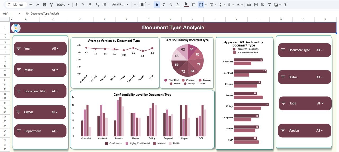Viewport: 339px width, 152px height.
Task: Open the text rotation options
Action: pos(239,5)
